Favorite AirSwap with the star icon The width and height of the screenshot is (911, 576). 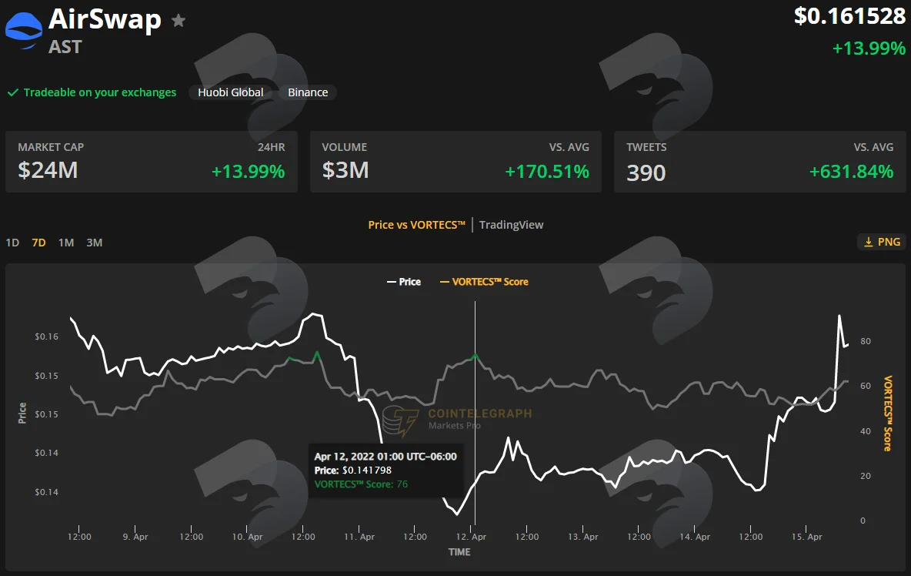pos(179,21)
